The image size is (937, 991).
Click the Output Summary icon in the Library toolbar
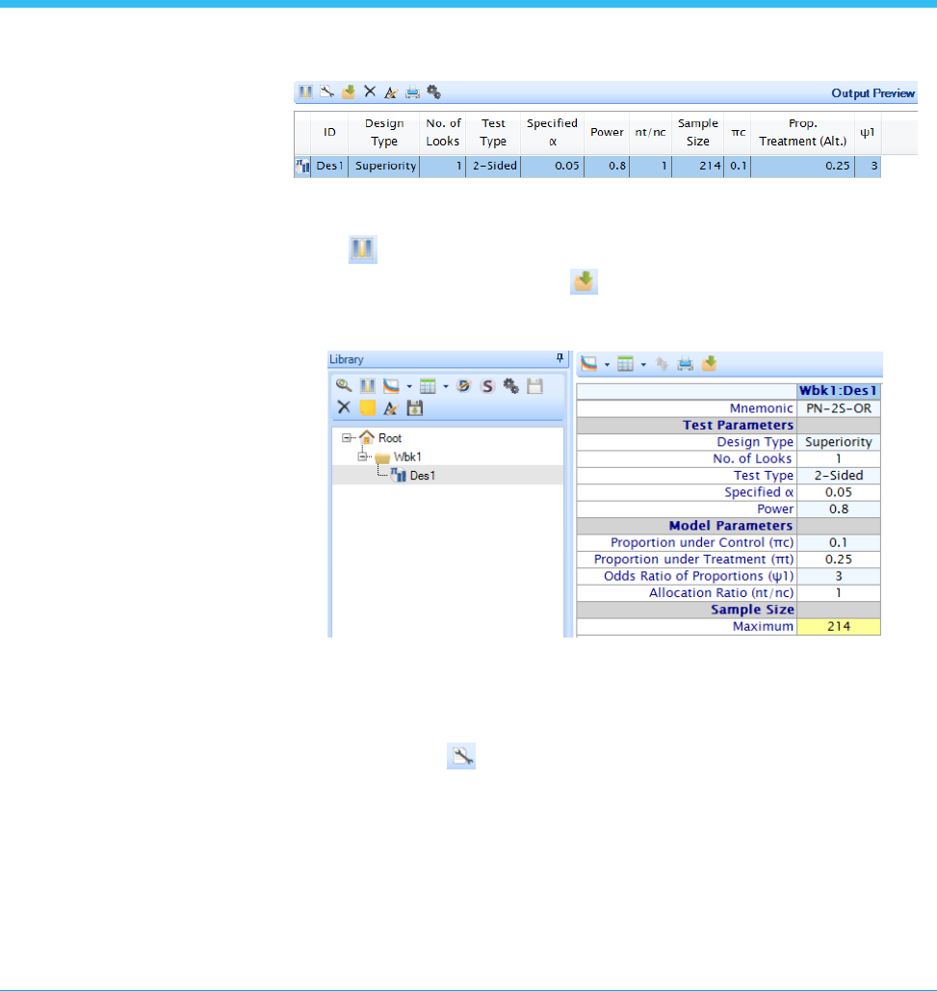click(x=368, y=385)
